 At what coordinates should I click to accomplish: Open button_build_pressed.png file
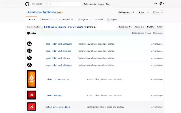[58, 79]
